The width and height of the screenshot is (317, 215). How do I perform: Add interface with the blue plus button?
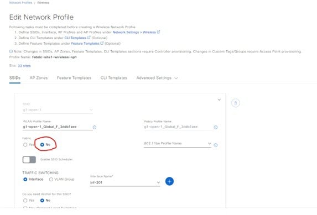pyautogui.click(x=169, y=181)
